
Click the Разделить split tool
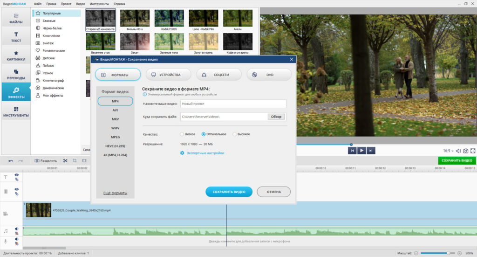tap(46, 160)
